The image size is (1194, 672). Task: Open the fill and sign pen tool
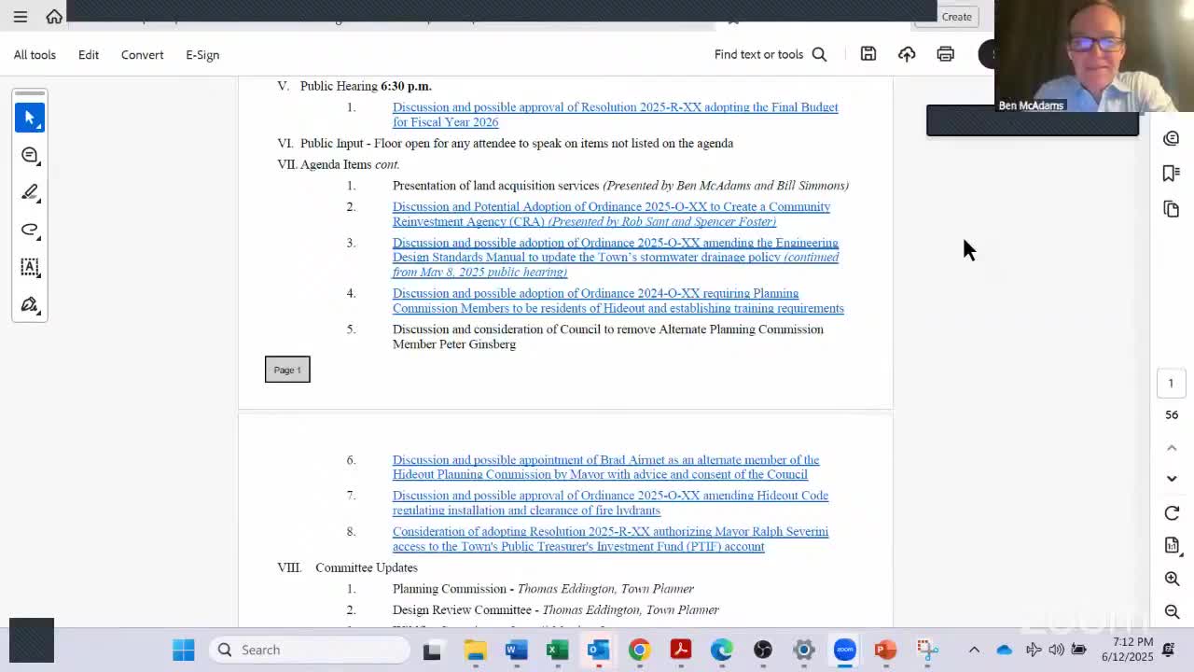(x=30, y=305)
